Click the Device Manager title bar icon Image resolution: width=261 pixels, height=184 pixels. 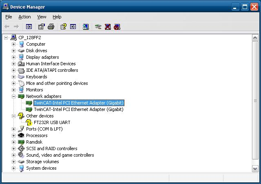click(x=6, y=7)
